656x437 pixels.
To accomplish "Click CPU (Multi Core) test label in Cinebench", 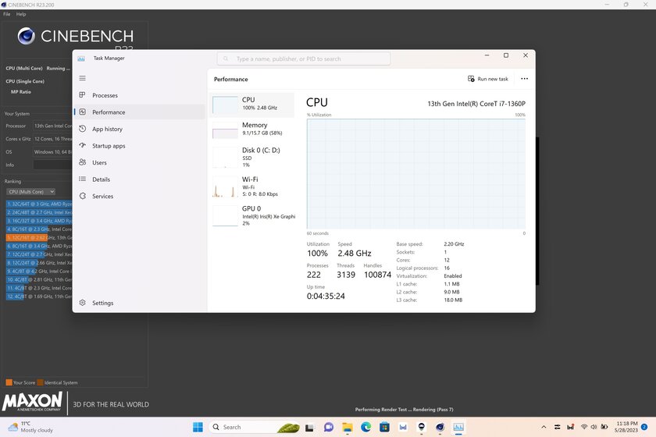I will point(24,68).
